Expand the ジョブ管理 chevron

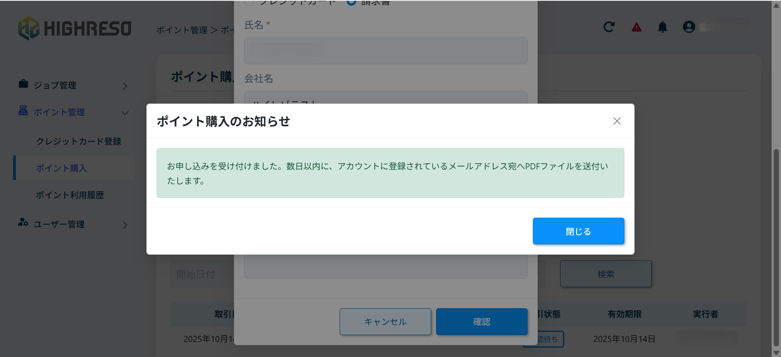[125, 86]
